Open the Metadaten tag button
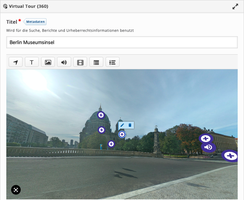This screenshot has width=244, height=200. [x=35, y=22]
